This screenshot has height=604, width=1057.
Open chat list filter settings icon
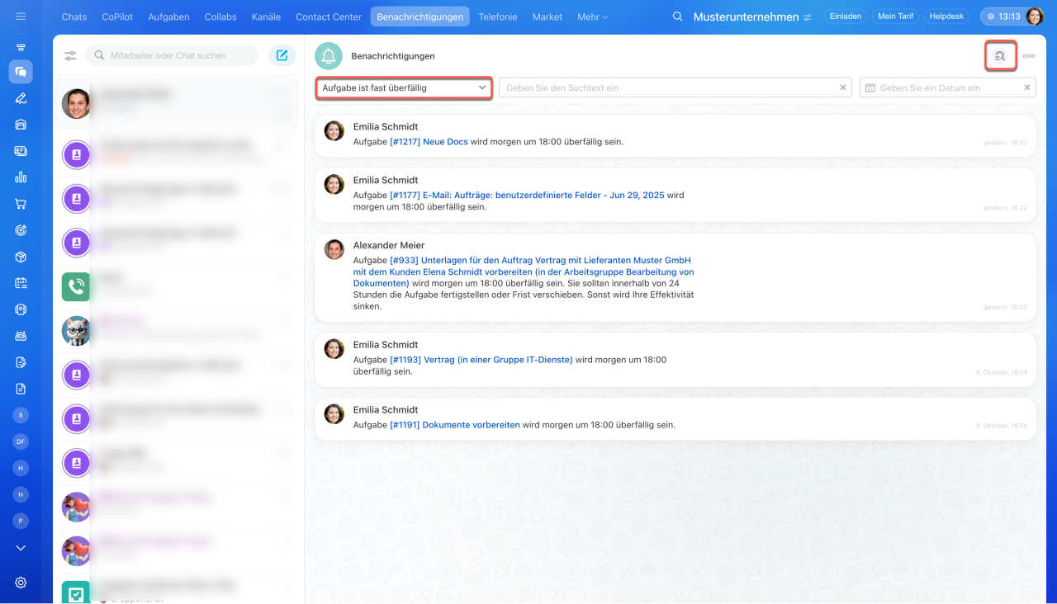tap(70, 55)
